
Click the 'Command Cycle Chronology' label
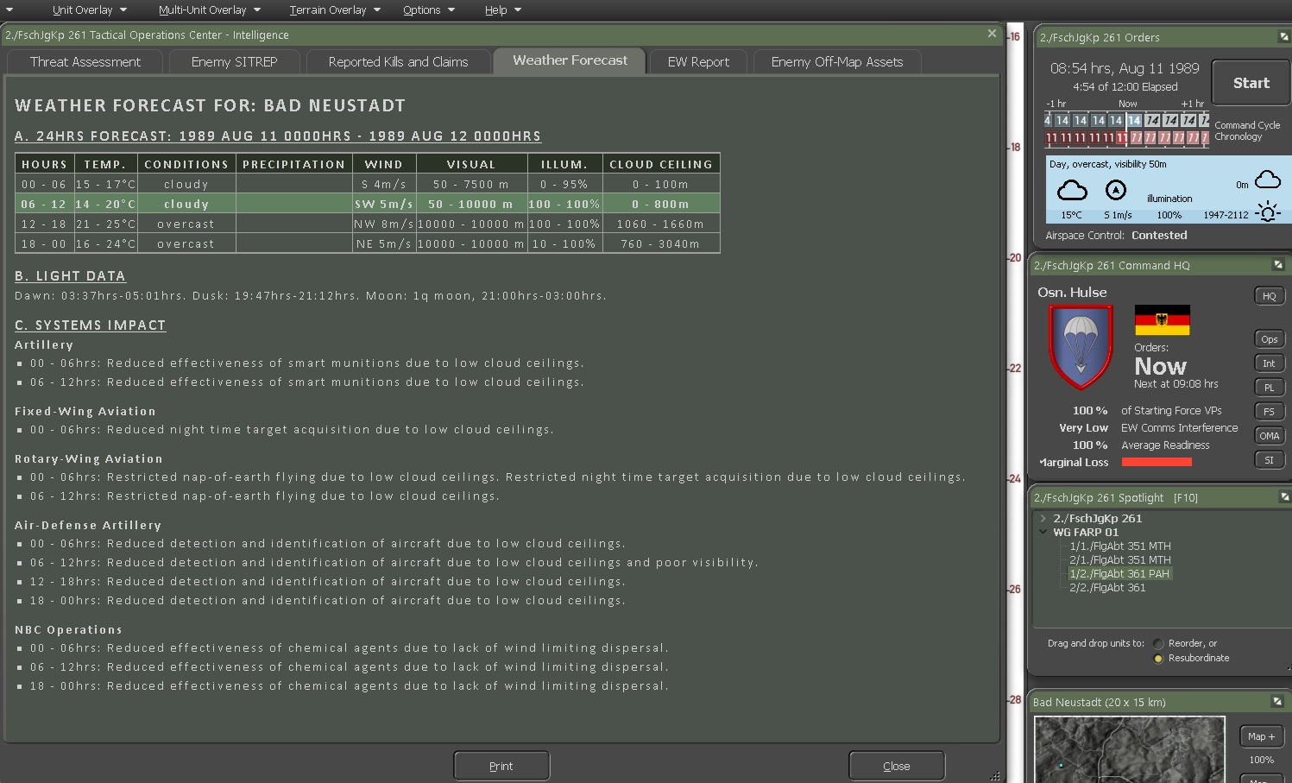1247,131
